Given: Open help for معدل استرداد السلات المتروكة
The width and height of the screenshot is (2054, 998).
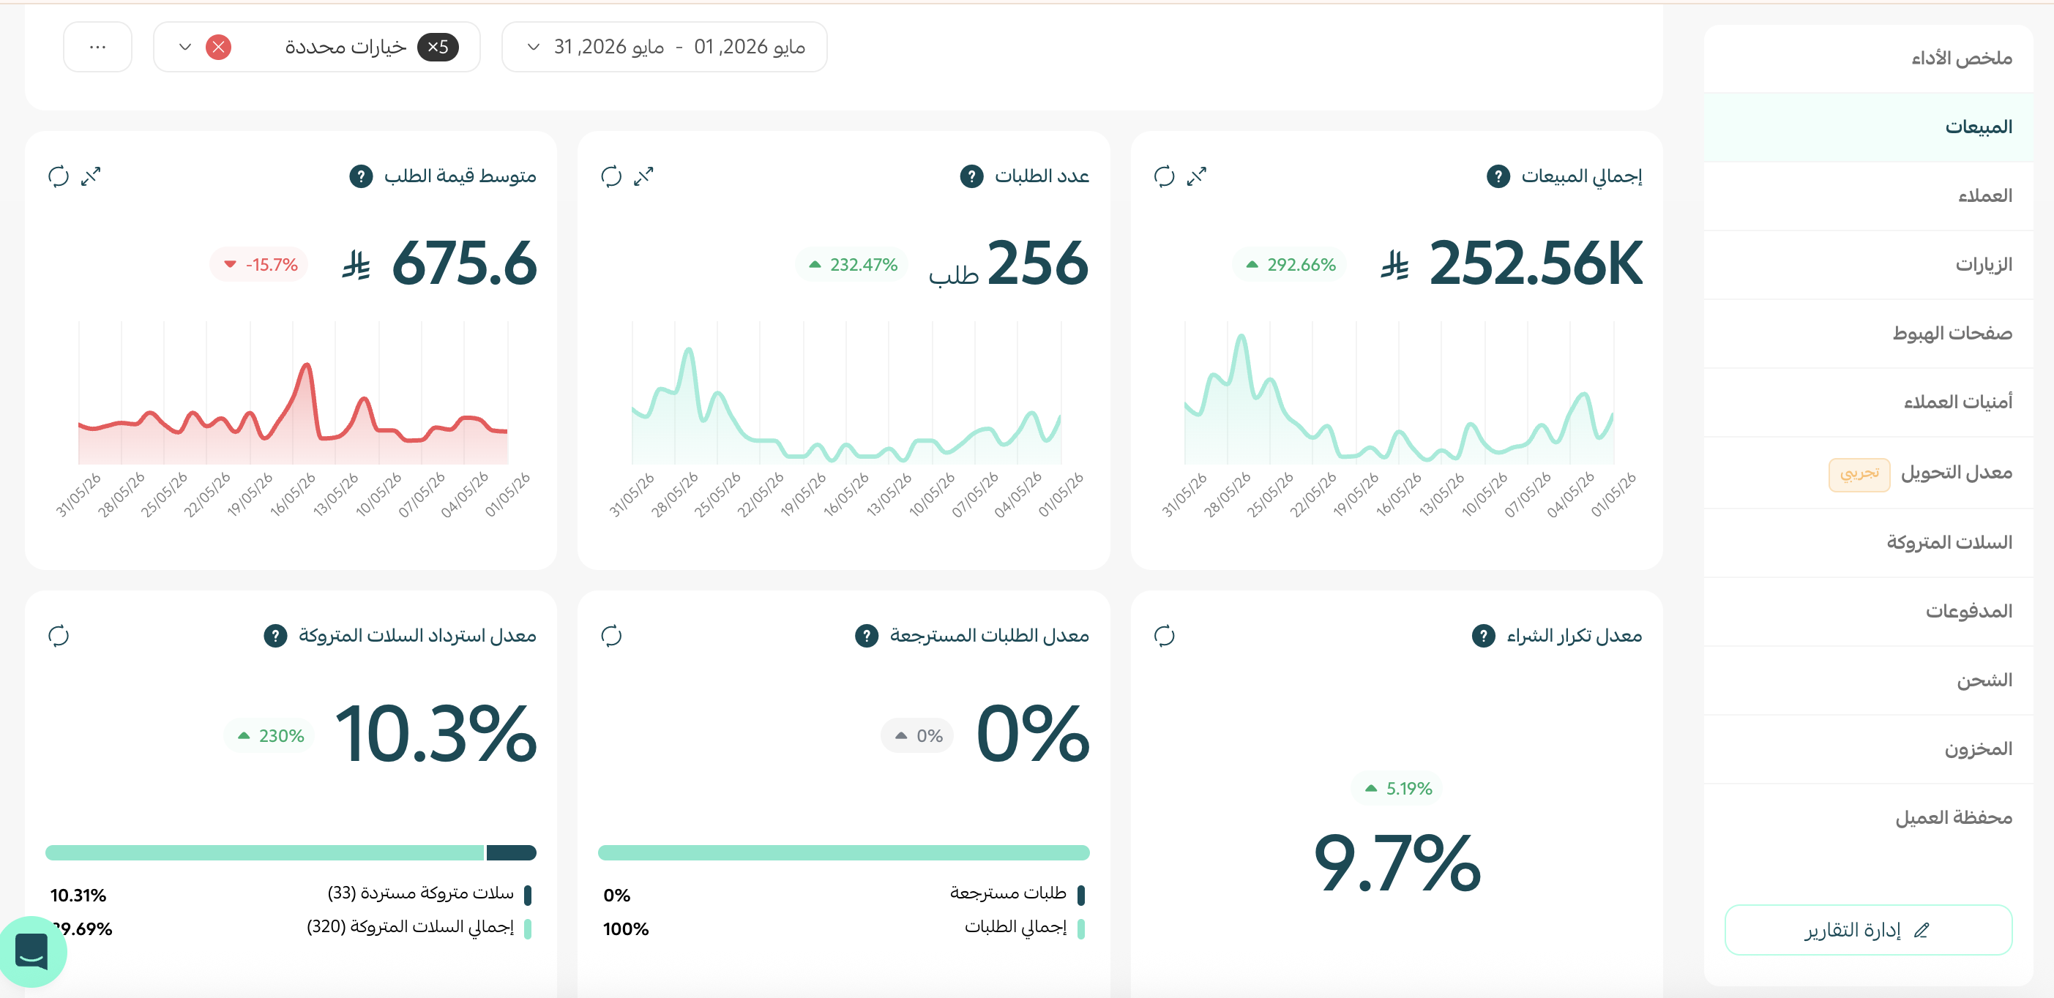Looking at the screenshot, I should click(x=275, y=635).
